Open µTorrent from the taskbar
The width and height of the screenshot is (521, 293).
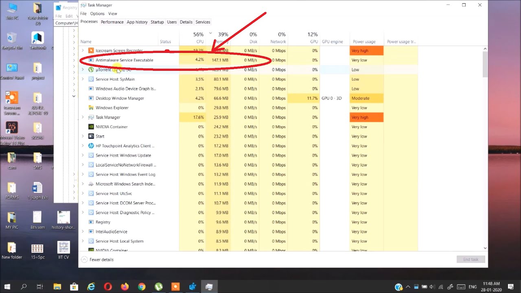(159, 287)
